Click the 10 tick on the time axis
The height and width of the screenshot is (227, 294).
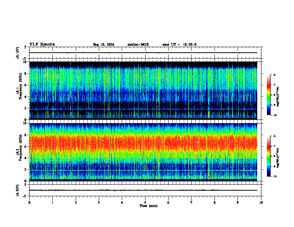pos(261,203)
